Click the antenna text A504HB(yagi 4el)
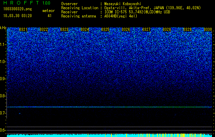Screen dimensions: 215x137 pyautogui.click(x=121, y=16)
